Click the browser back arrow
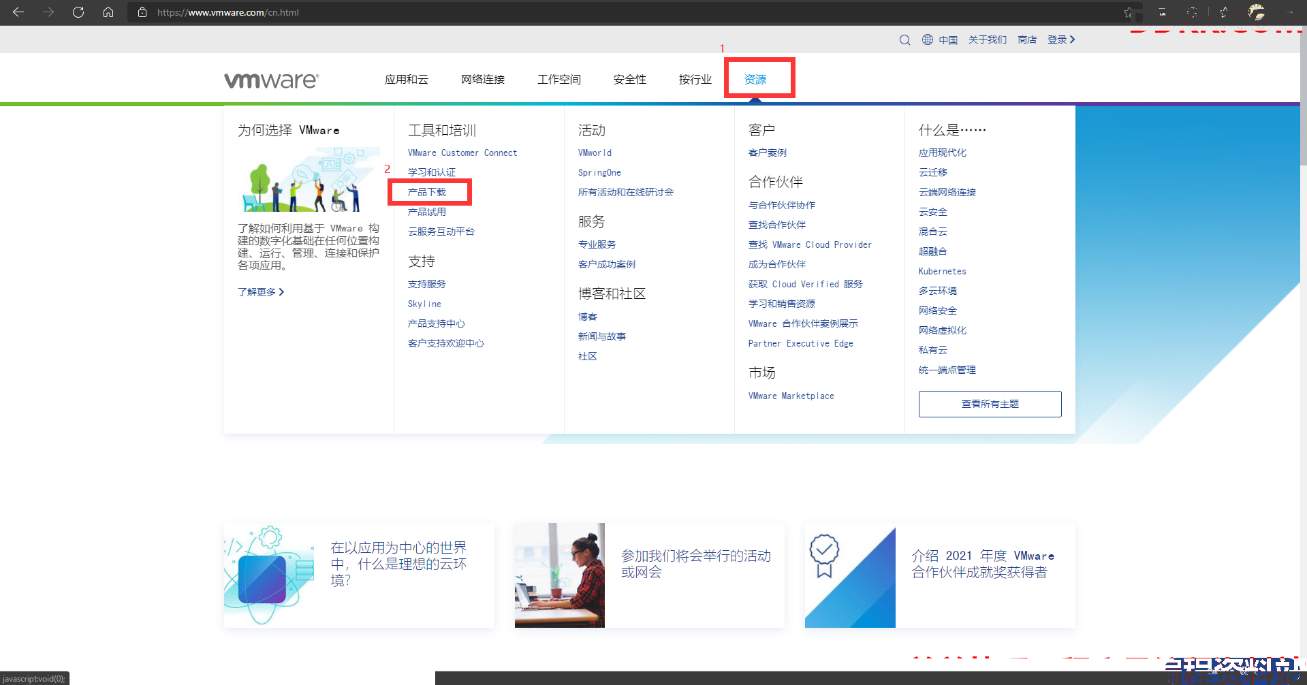The image size is (1307, 685). pos(18,12)
